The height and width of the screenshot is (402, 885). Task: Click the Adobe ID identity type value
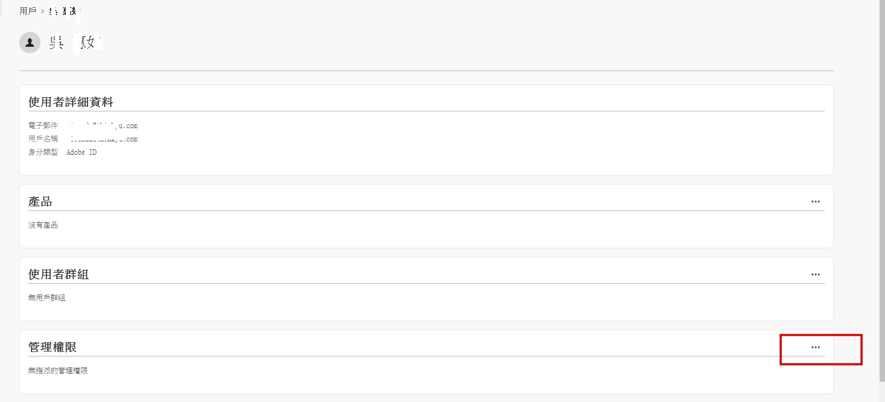(x=81, y=153)
